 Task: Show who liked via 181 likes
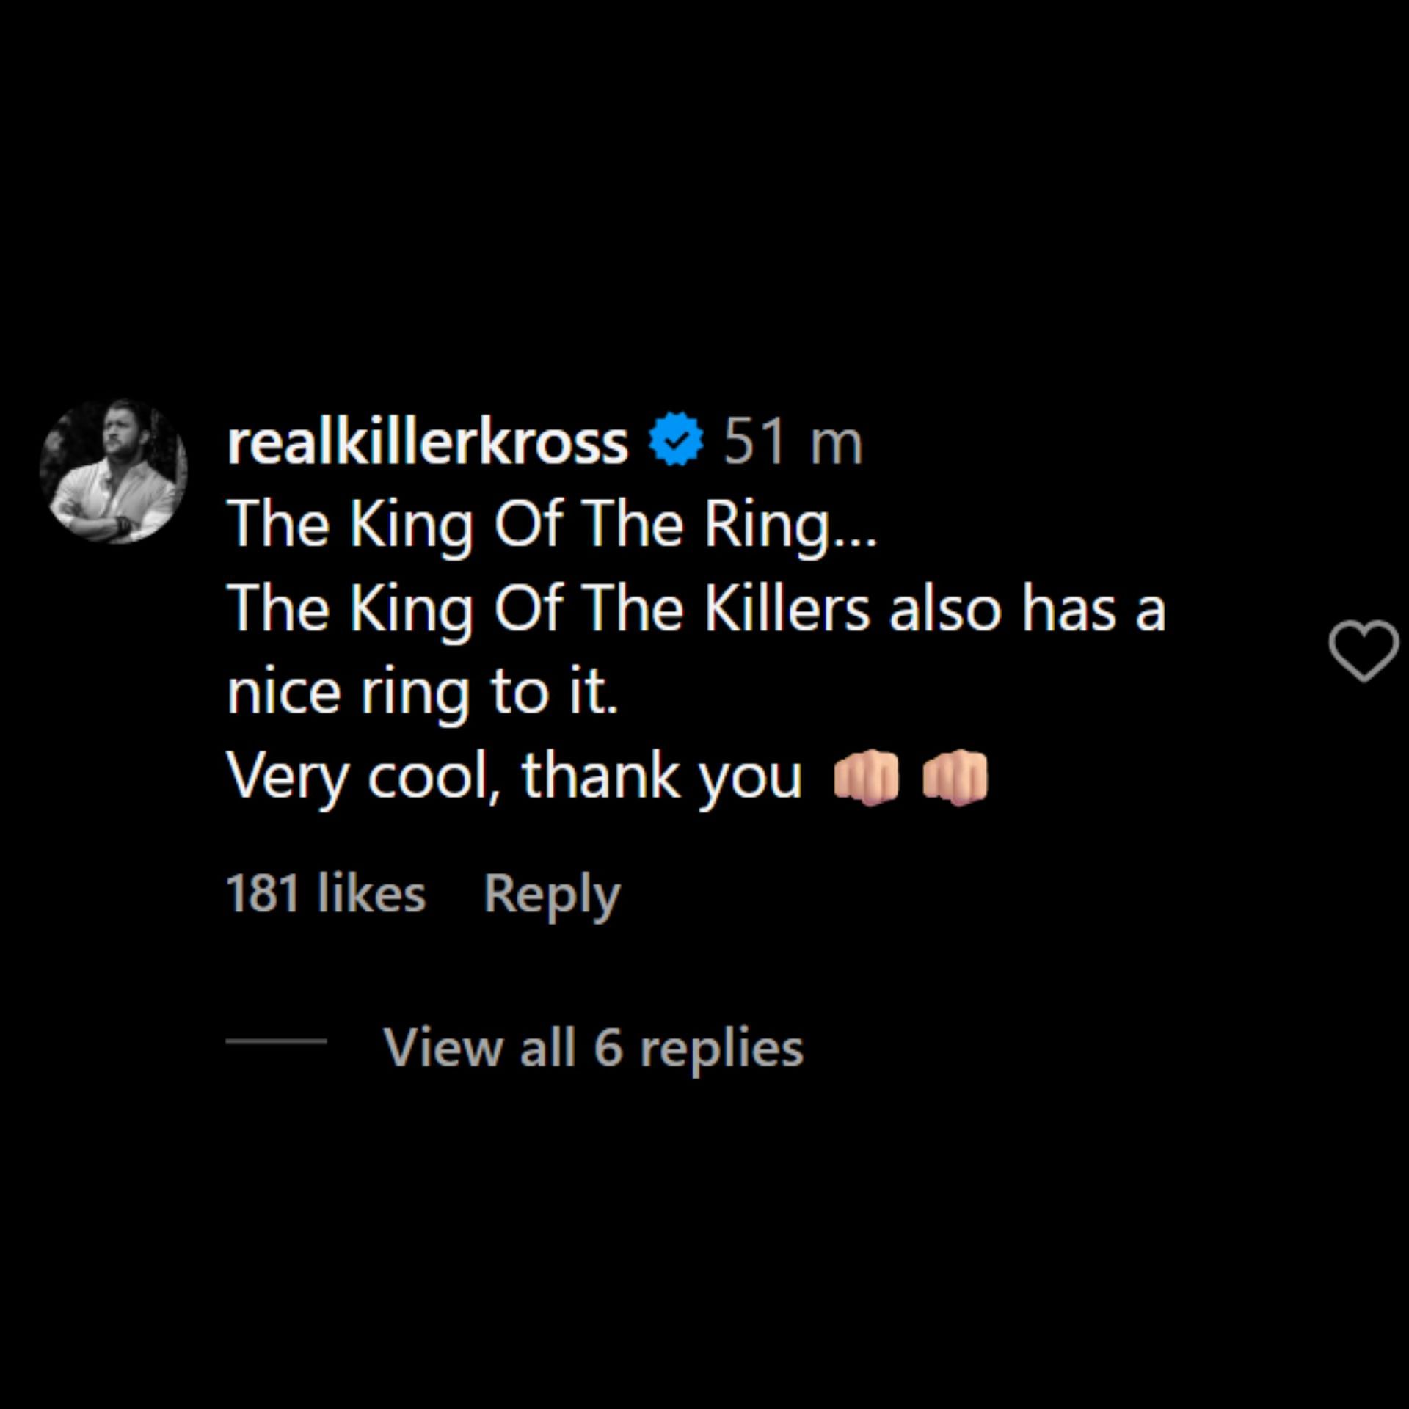tap(326, 894)
